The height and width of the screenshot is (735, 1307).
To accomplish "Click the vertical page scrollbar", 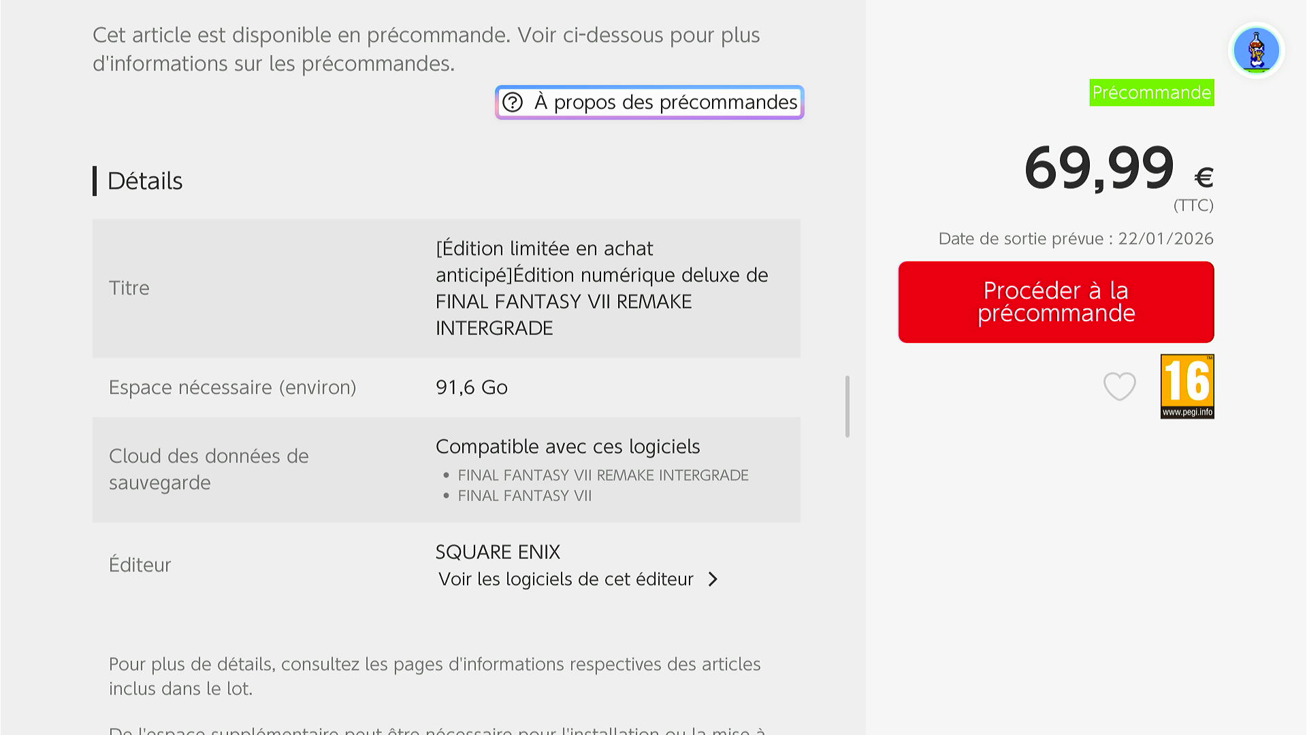I will tap(847, 406).
